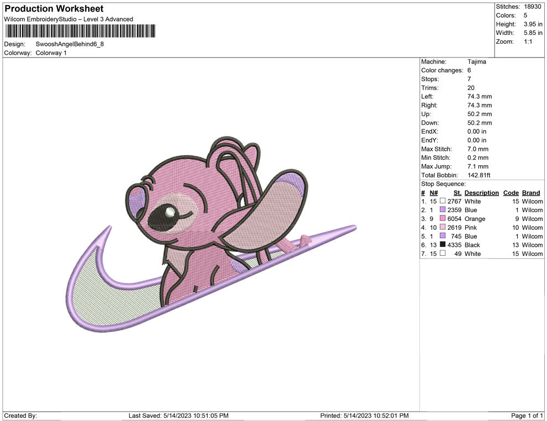Click the 'Orange' description in stop 3

point(475,219)
